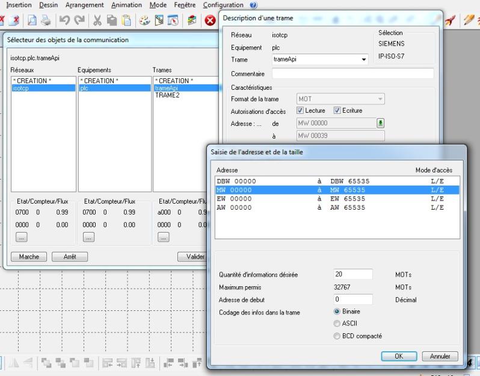Open the Animation menu
Viewport: 480px width, 376px height.
(126, 5)
